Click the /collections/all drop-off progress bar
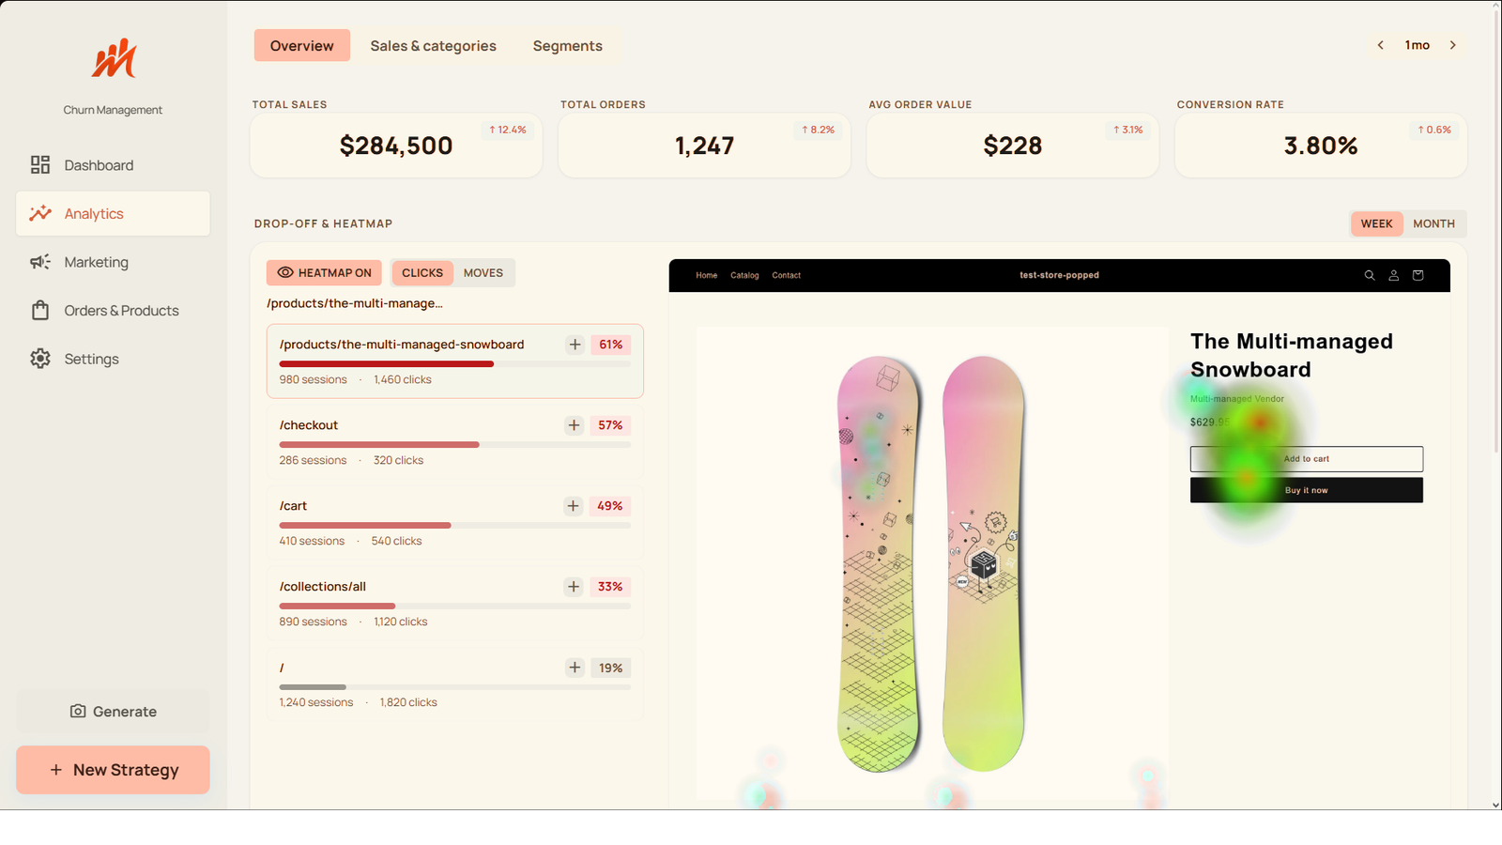This screenshot has width=1502, height=845. click(x=455, y=607)
